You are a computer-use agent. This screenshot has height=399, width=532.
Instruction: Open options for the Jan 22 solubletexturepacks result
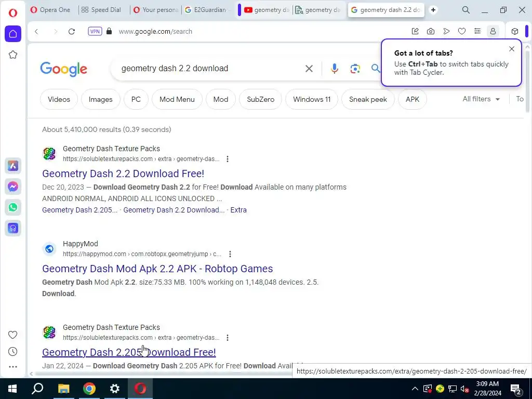pos(228,338)
